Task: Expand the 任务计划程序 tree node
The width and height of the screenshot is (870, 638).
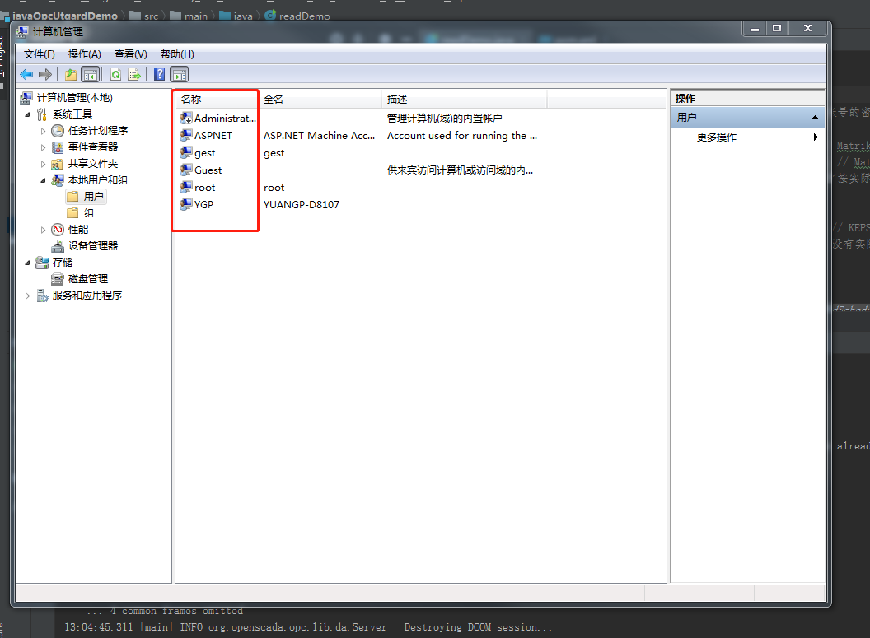Action: click(43, 130)
